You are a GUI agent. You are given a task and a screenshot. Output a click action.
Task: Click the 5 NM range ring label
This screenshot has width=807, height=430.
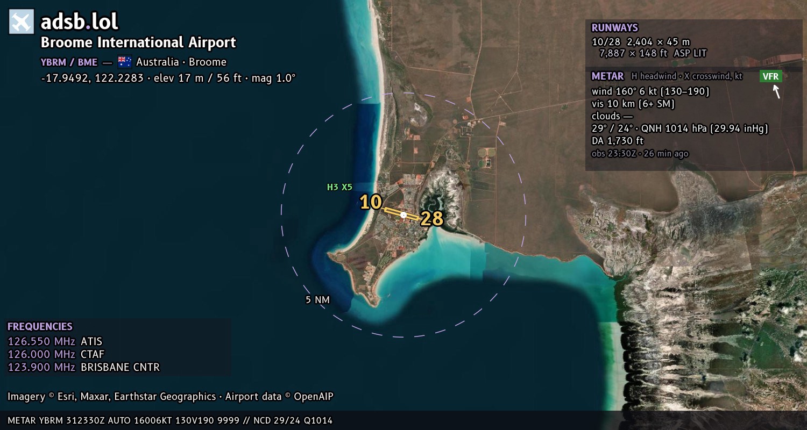(x=317, y=300)
